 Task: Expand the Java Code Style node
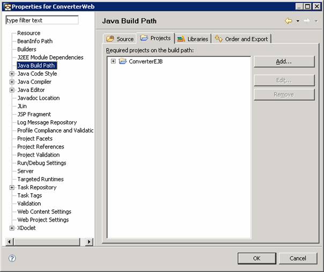point(12,74)
